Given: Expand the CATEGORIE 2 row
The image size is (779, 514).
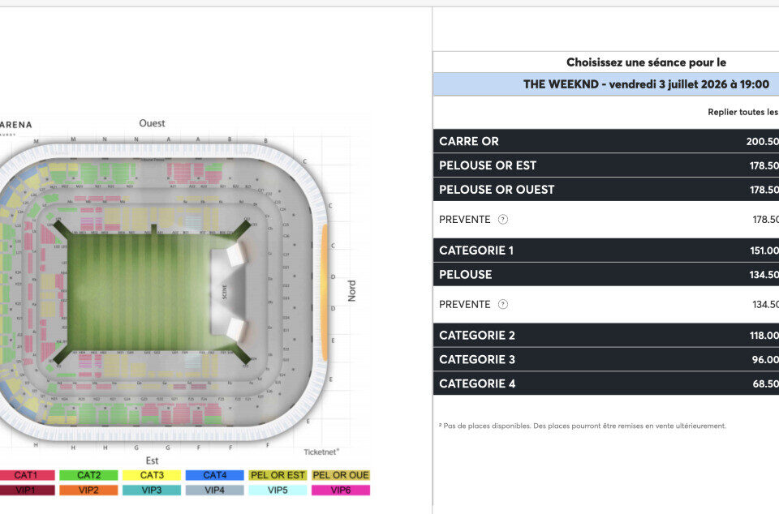Looking at the screenshot, I should point(606,336).
